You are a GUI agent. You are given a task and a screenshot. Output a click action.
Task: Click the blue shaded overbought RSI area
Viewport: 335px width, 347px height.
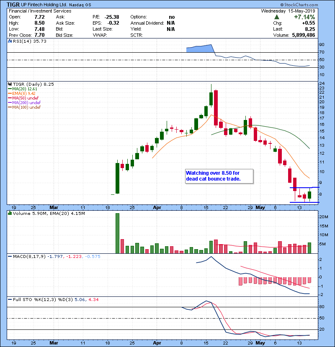coord(200,48)
